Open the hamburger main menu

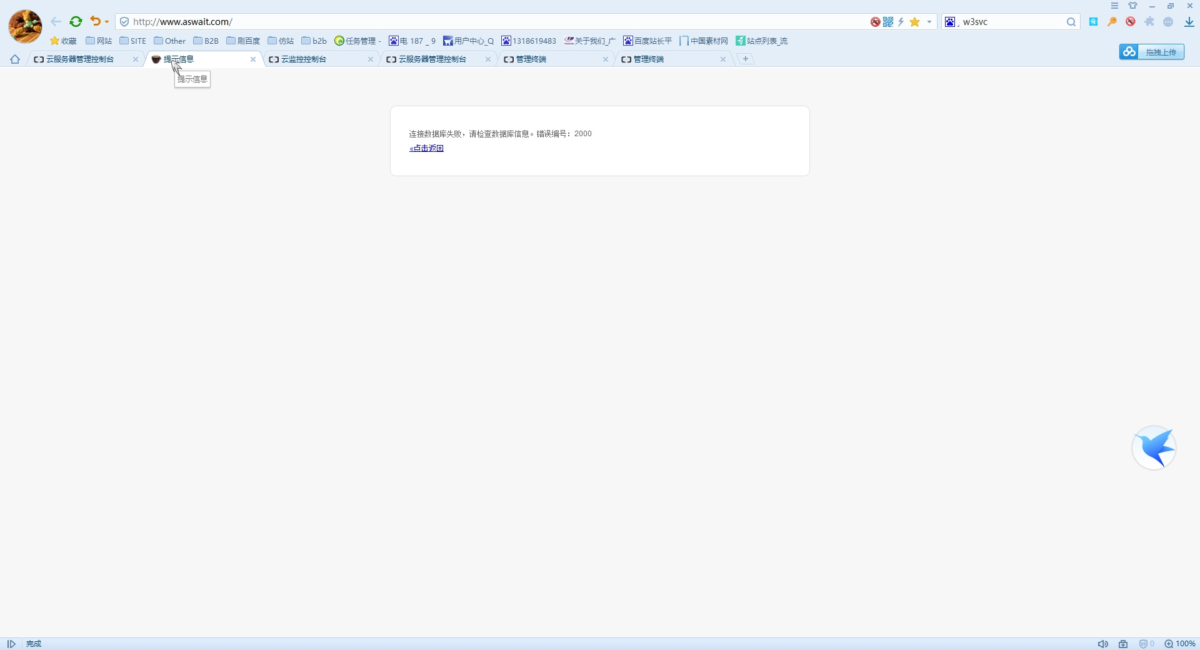[x=1114, y=6]
